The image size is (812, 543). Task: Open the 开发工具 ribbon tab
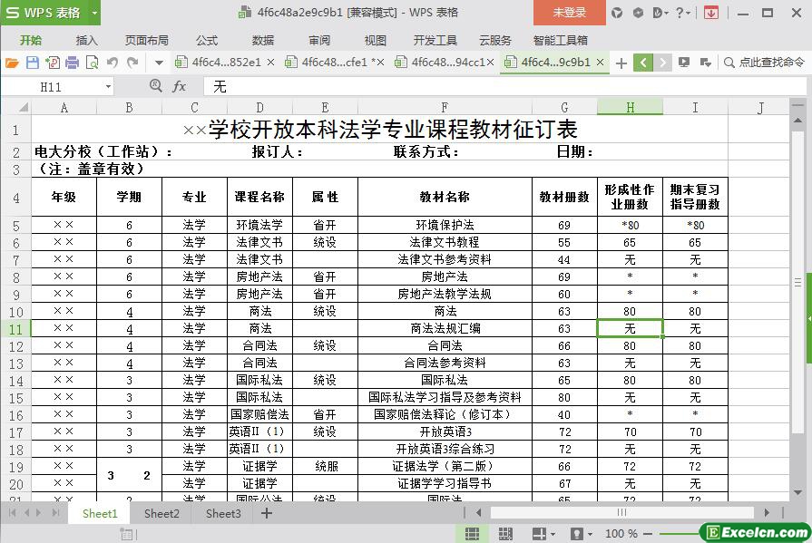tap(435, 41)
